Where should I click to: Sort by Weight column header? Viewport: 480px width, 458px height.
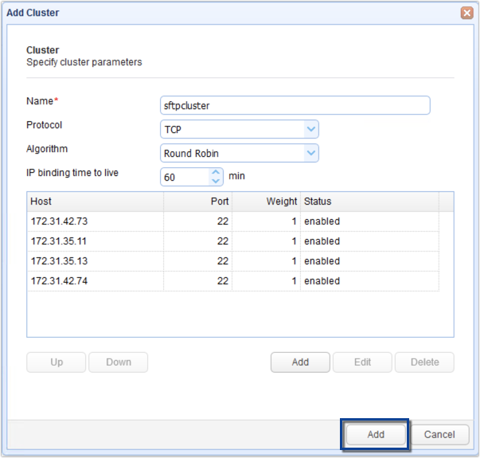coord(266,202)
